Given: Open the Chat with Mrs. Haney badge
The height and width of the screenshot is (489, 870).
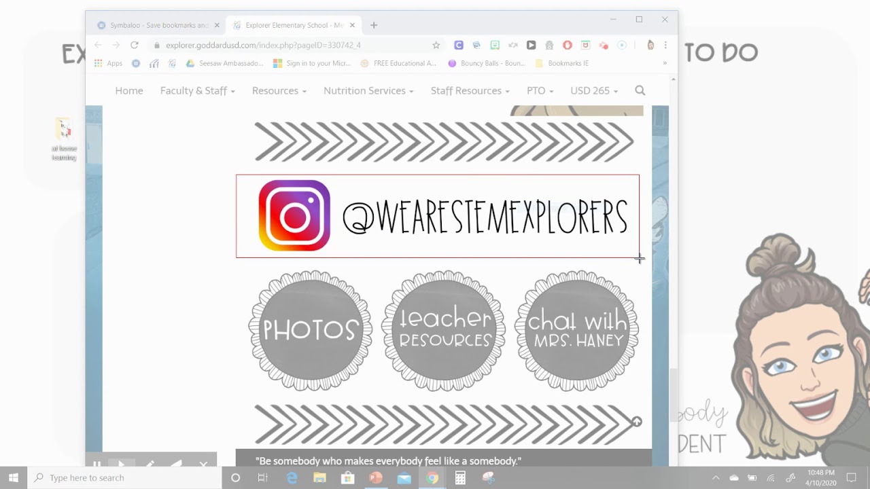Looking at the screenshot, I should 577,331.
